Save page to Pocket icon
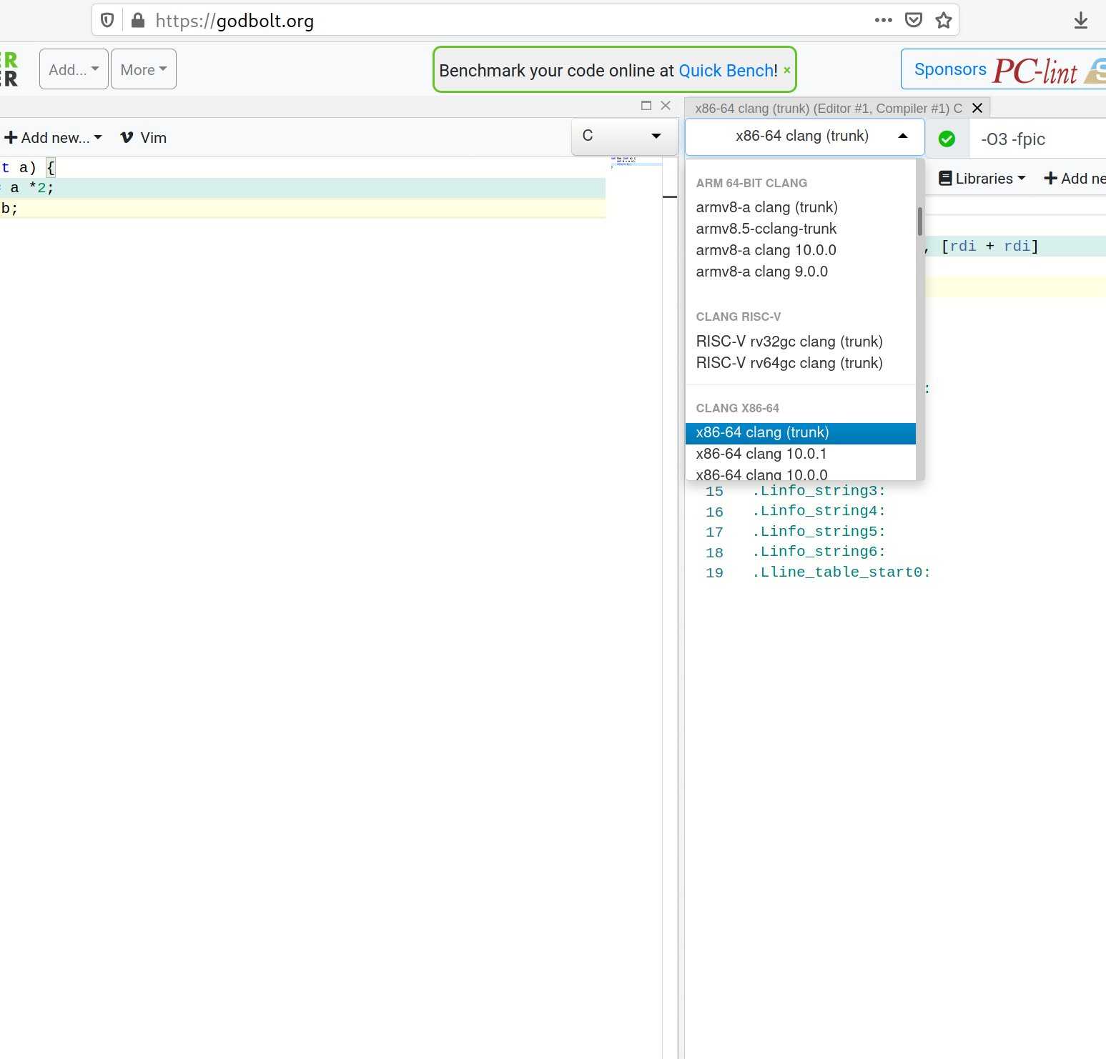Image resolution: width=1106 pixels, height=1059 pixels. [914, 20]
